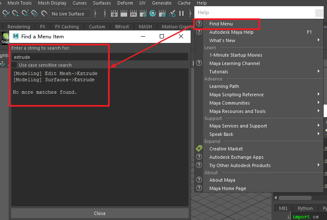The height and width of the screenshot is (220, 327).
Task: Expand the Speak Back submenu arrow
Action: (319, 133)
